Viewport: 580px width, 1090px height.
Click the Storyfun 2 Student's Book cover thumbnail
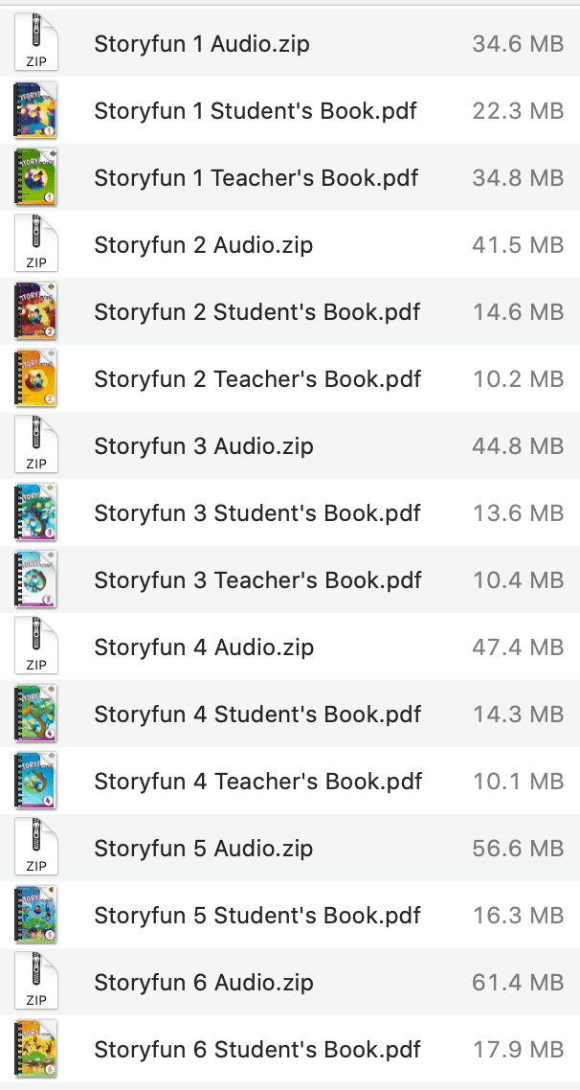click(x=35, y=311)
